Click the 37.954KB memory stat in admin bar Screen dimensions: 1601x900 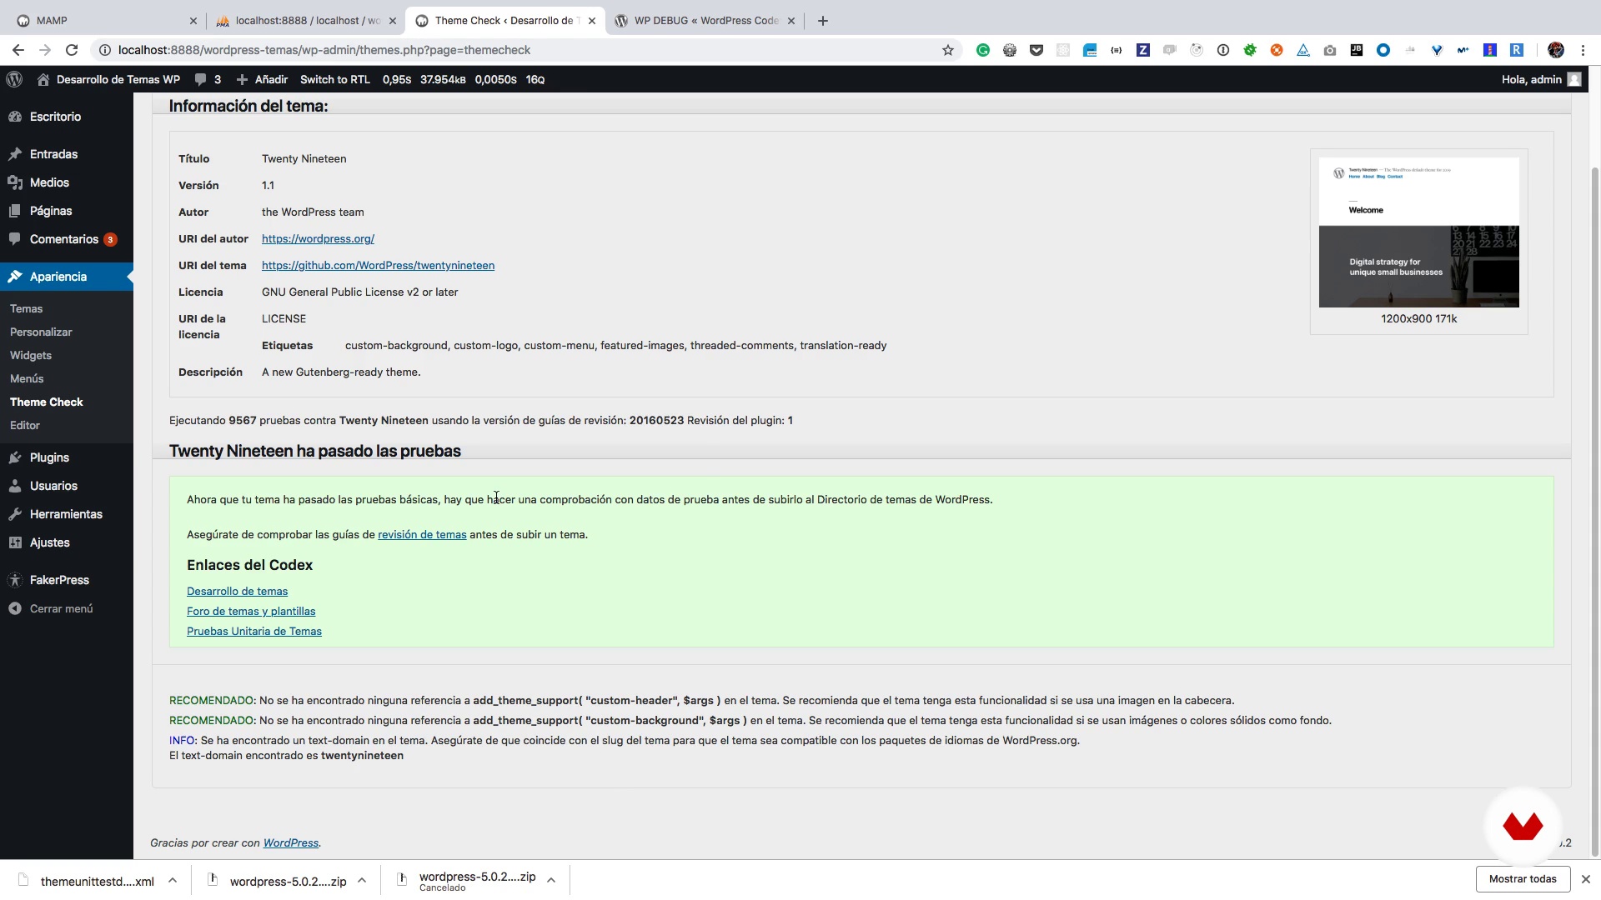(x=443, y=79)
